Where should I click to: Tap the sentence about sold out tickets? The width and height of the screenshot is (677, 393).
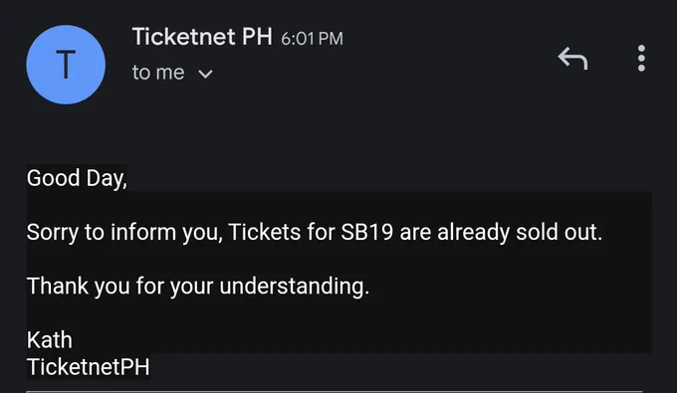tap(315, 233)
